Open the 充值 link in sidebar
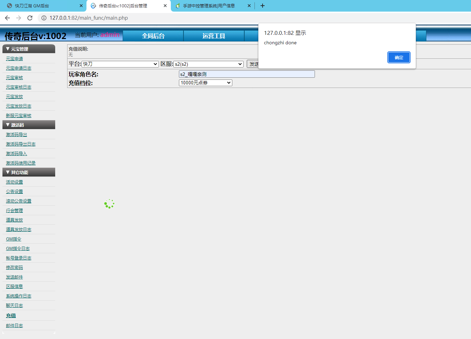Image resolution: width=471 pixels, height=339 pixels. [x=11, y=315]
